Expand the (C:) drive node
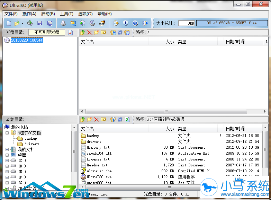This screenshot has height=200, width=271. [7, 160]
